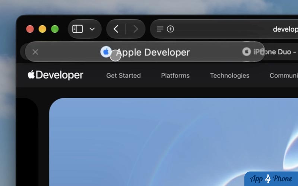The image size is (298, 186).
Task: Go forward with the right arrow
Action: tap(136, 29)
